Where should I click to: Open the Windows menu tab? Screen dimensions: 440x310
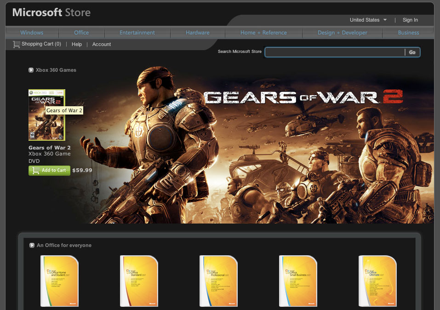tap(32, 33)
